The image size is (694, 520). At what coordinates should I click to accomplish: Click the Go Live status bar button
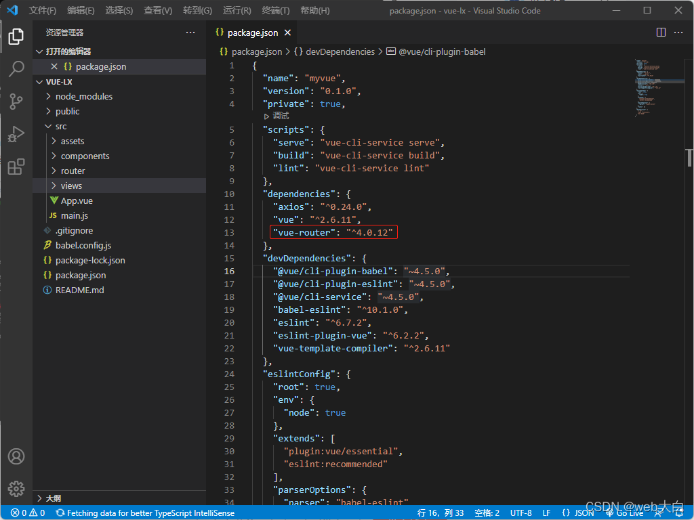pyautogui.click(x=624, y=513)
